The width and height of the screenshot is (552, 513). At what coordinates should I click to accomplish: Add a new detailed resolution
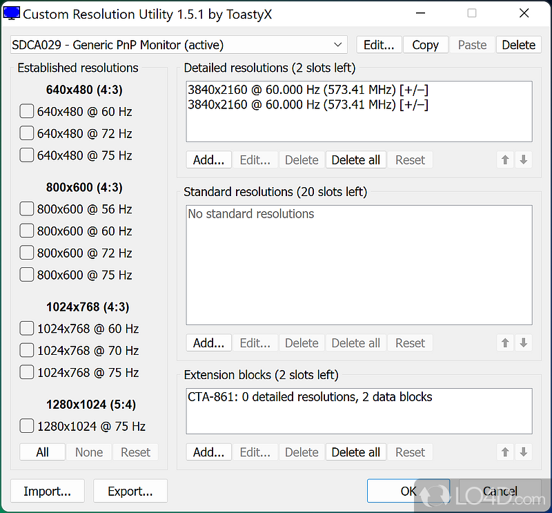click(x=208, y=159)
